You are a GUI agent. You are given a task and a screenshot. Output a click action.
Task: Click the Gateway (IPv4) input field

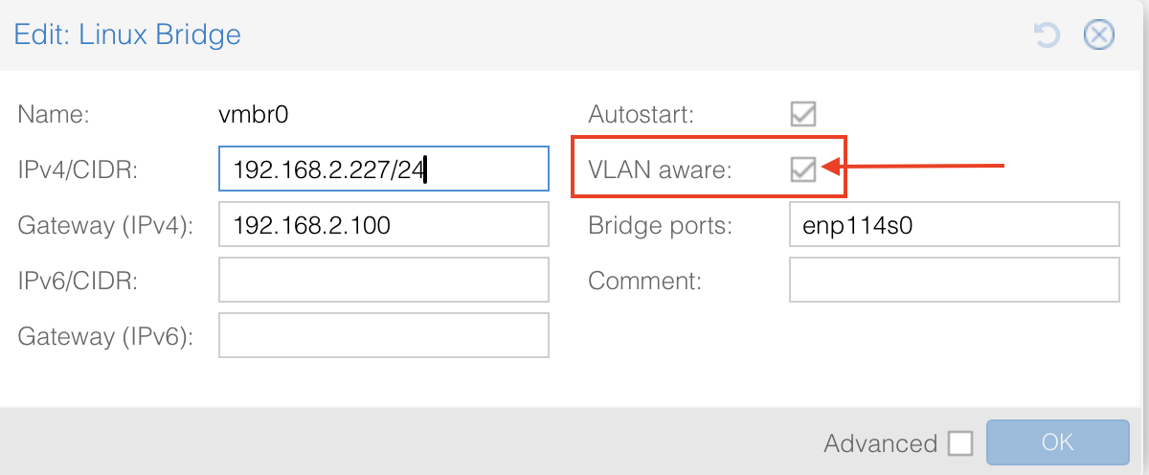tap(383, 224)
